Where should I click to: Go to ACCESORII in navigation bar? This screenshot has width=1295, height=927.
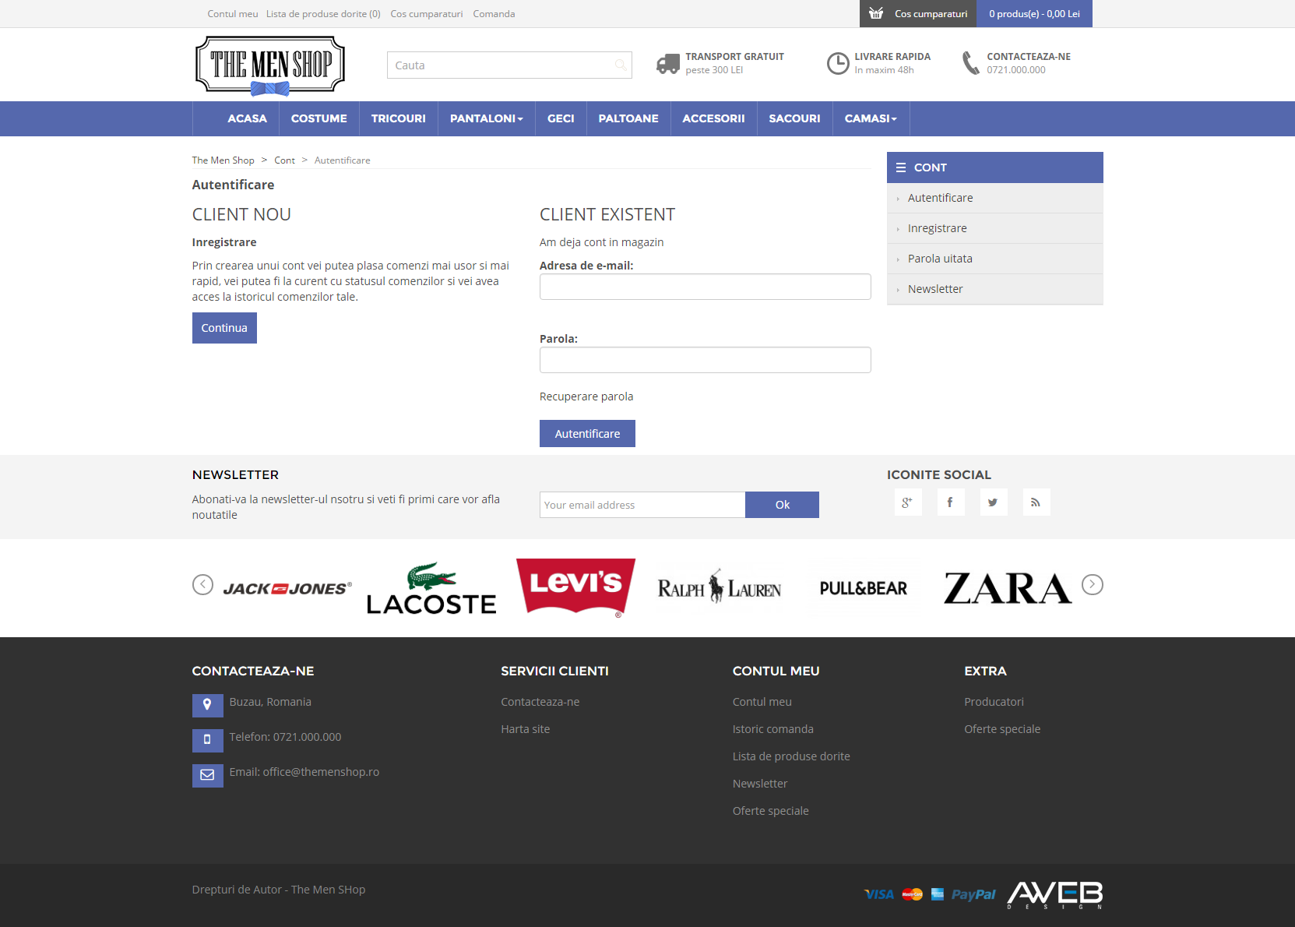713,118
